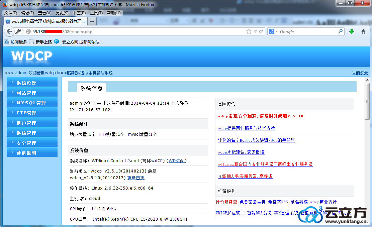Open the 编辑(E) menu

click(x=27, y=13)
